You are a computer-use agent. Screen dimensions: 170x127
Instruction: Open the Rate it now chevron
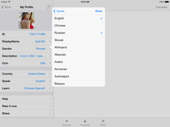click(50, 106)
